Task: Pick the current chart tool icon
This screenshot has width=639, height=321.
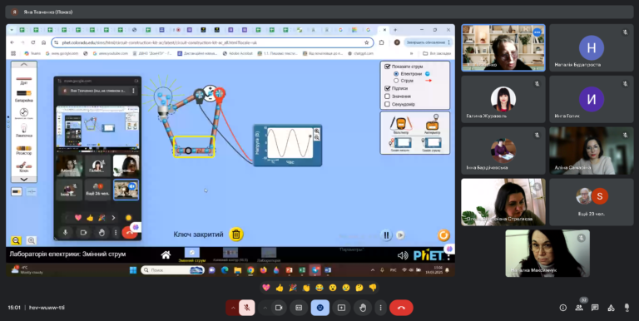Action: click(x=432, y=143)
